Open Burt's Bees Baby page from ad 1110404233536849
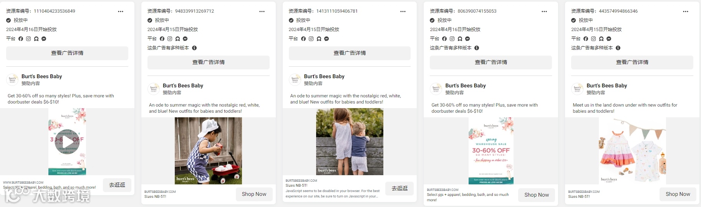 click(41, 76)
